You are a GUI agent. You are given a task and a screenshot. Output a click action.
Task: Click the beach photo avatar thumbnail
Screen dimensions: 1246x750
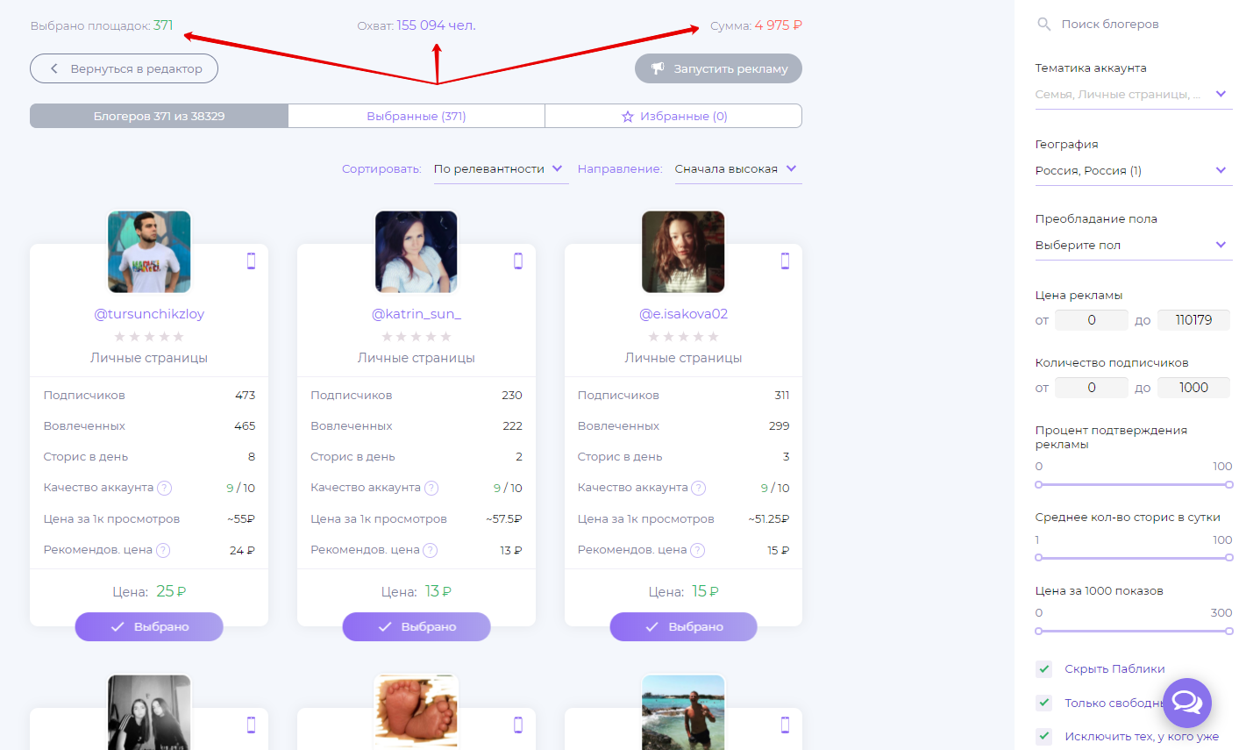coord(683,712)
